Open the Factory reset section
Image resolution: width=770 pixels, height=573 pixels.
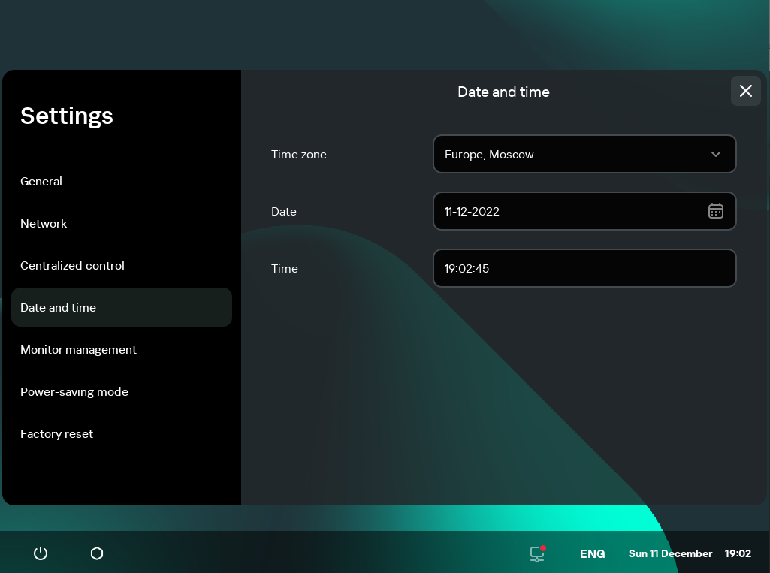point(56,433)
